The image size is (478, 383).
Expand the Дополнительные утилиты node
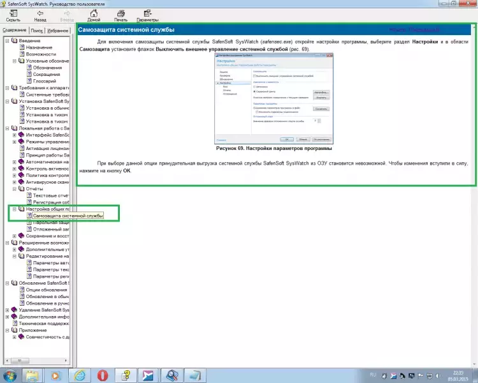[14, 250]
